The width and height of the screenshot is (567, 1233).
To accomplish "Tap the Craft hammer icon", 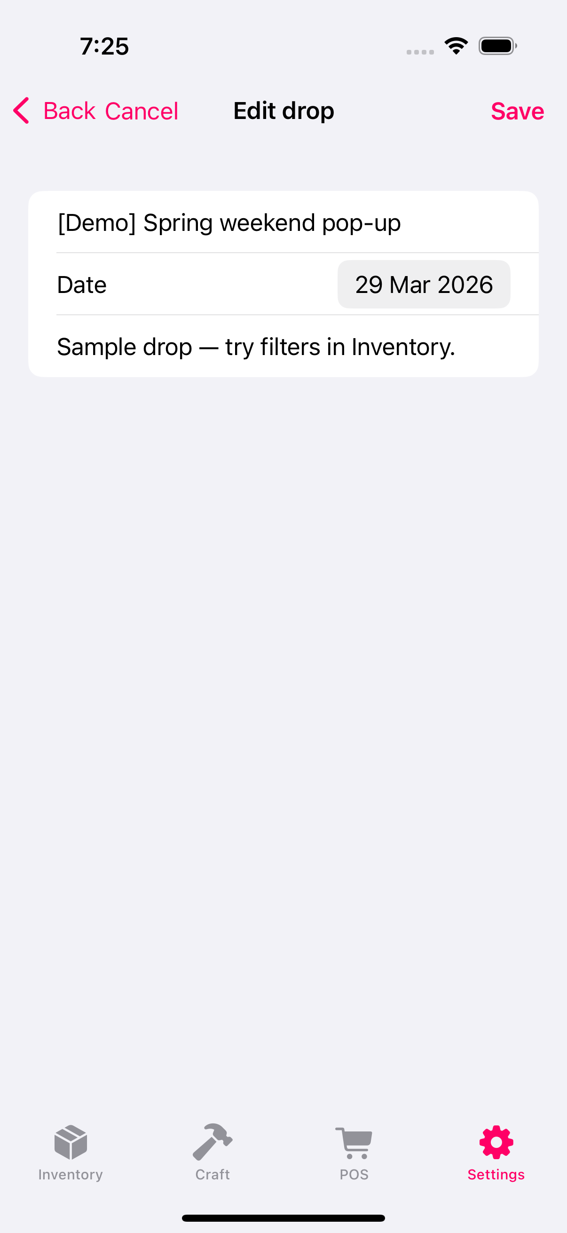I will tap(213, 1142).
